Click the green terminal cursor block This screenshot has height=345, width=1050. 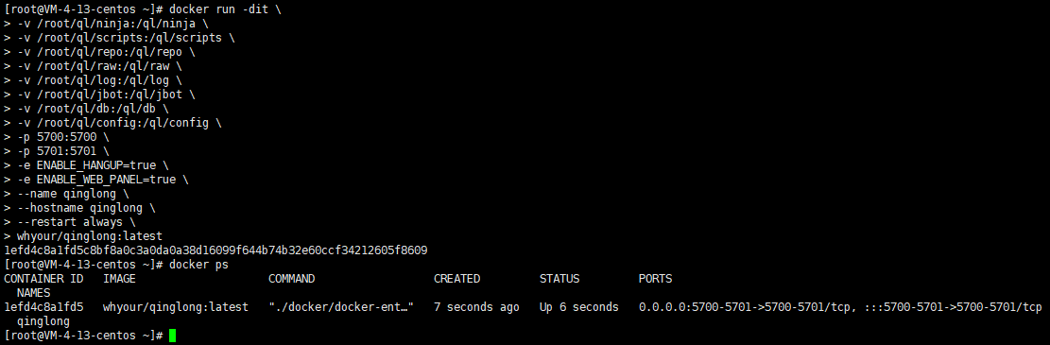tap(173, 335)
